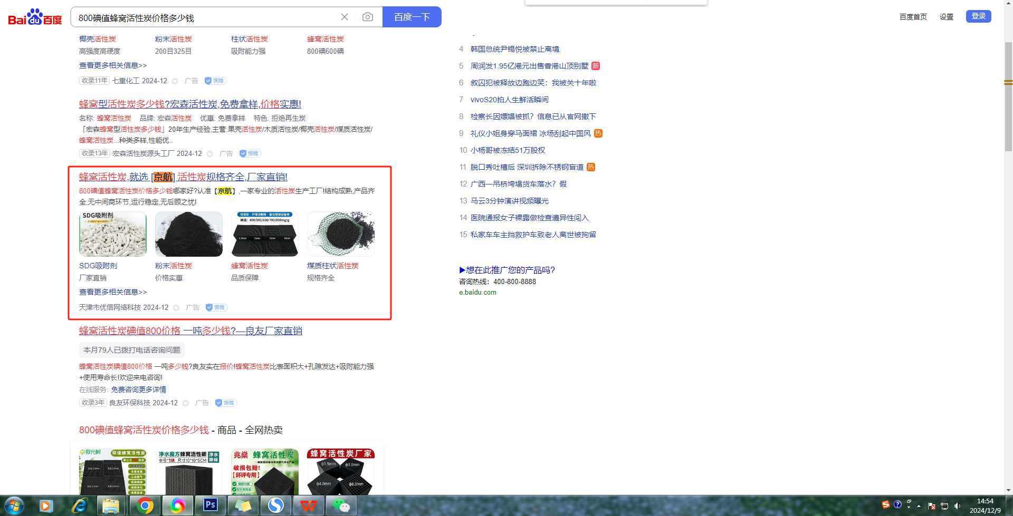The height and width of the screenshot is (516, 1013).
Task: Open 椰壳活性炭 link
Action: [98, 39]
